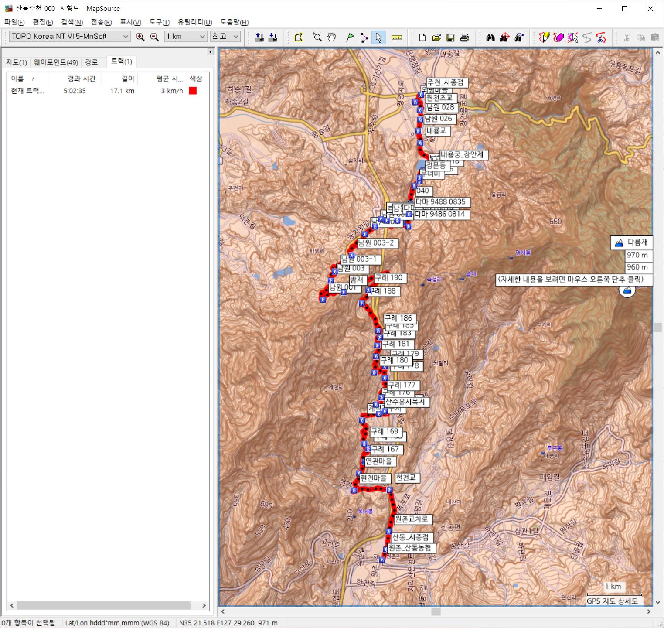Switch to the 경로 tab

click(x=92, y=62)
